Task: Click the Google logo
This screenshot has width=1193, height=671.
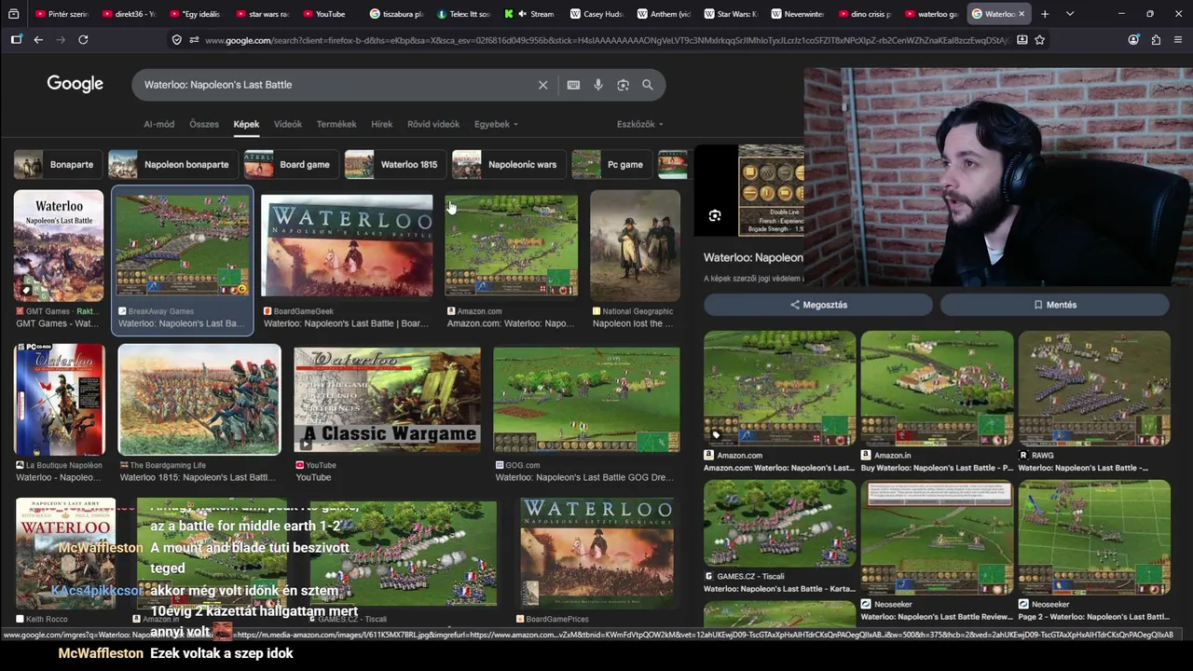Action: pos(75,84)
